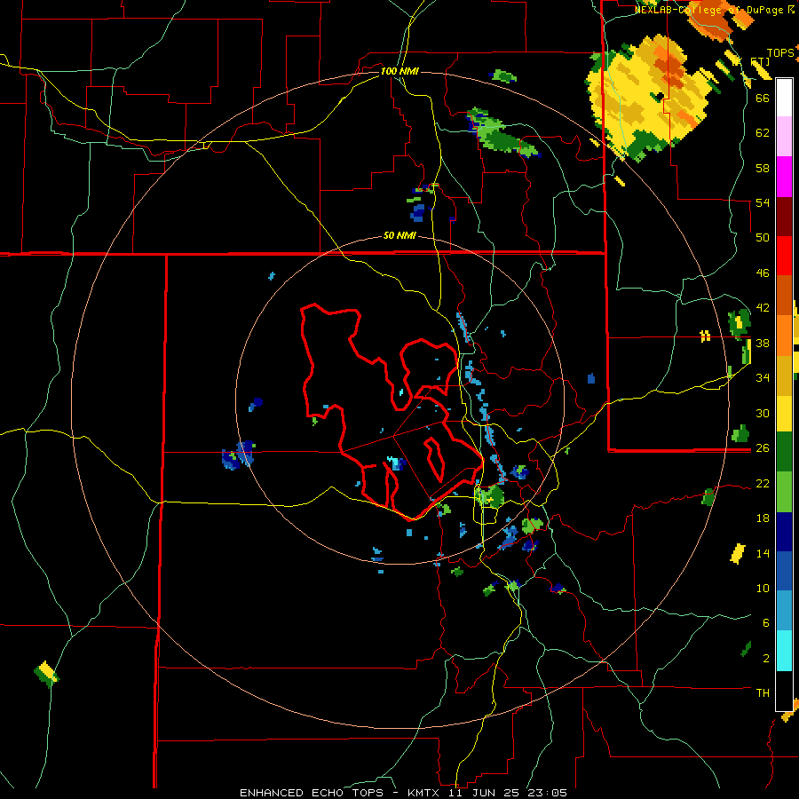The image size is (799, 799).
Task: Click the "TH" threshold label
Action: point(763,692)
